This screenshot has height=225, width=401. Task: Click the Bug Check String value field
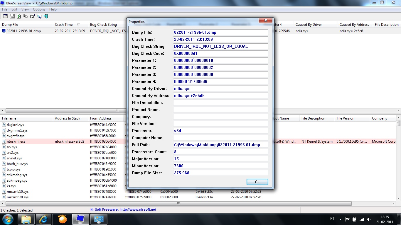coord(221,46)
